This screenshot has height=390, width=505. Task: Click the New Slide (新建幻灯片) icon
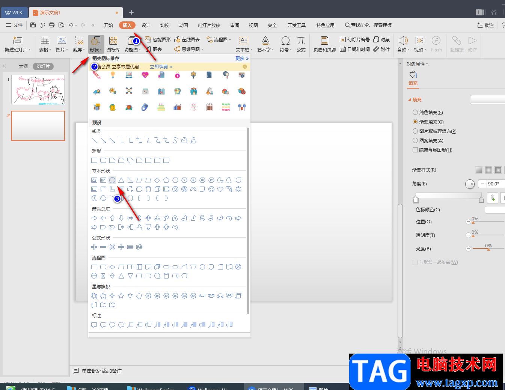(18, 41)
